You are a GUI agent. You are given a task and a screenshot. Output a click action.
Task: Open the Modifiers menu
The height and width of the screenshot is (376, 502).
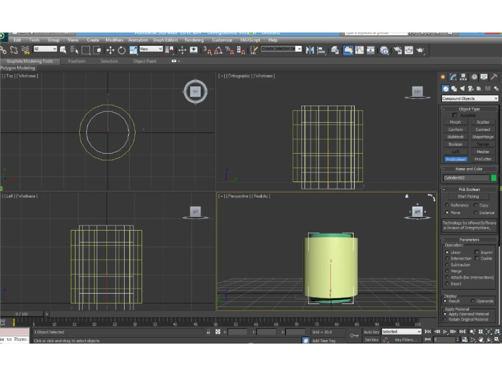click(x=114, y=40)
